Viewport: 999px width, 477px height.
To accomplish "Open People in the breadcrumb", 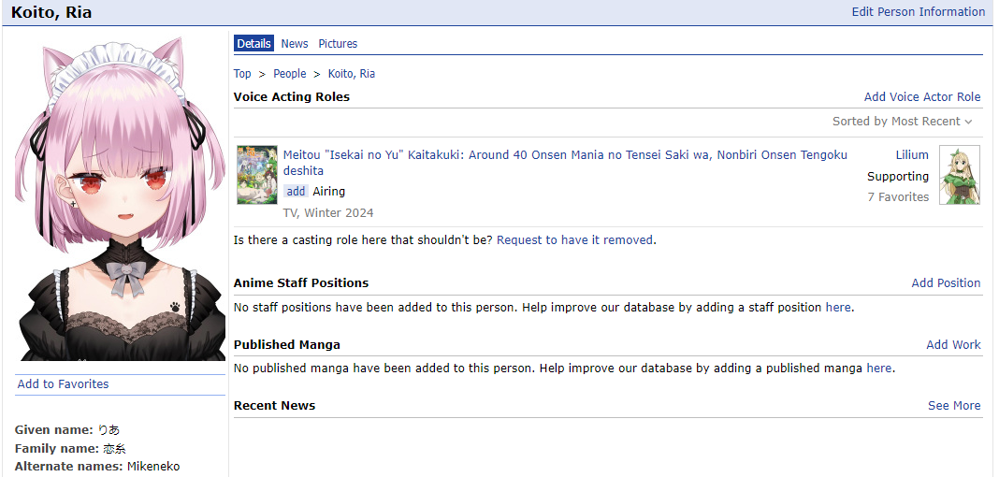I will click(x=290, y=74).
